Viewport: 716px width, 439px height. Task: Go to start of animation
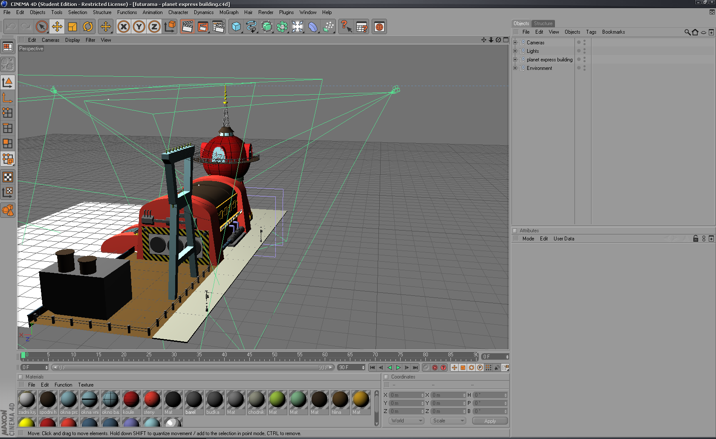(x=372, y=367)
